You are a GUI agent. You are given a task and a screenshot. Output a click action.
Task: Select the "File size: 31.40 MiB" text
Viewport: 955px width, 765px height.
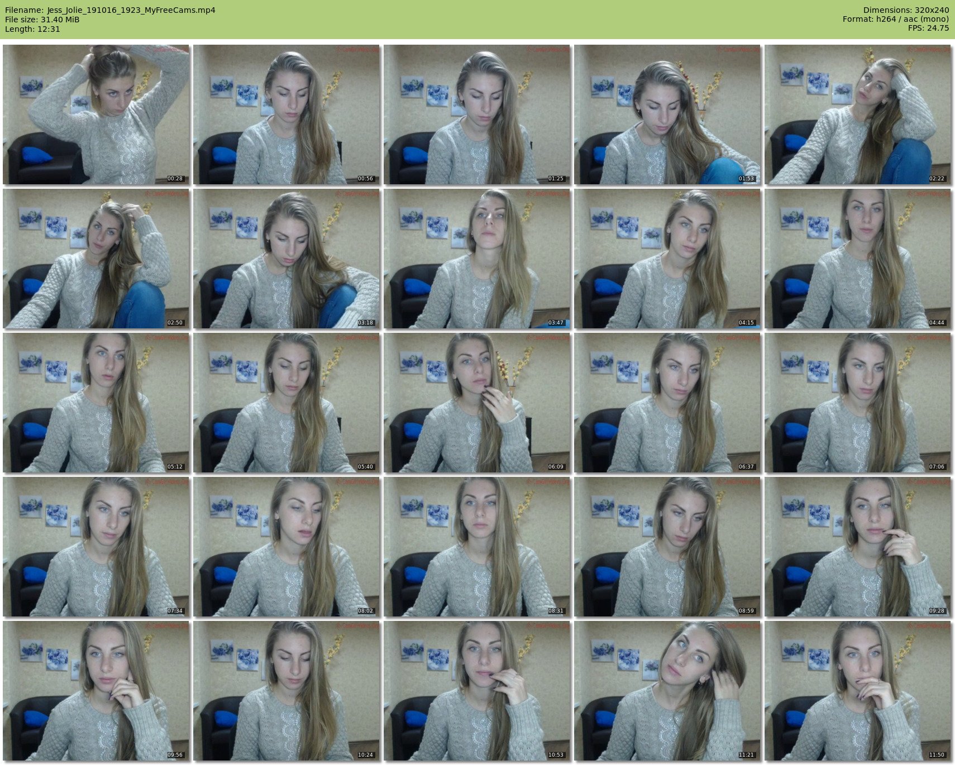click(42, 20)
